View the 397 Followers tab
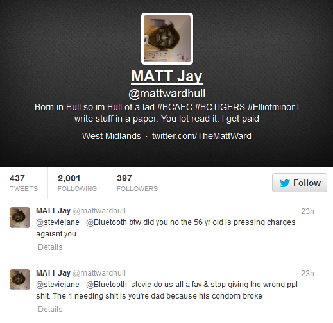Image resolution: width=333 pixels, height=323 pixels. click(137, 183)
